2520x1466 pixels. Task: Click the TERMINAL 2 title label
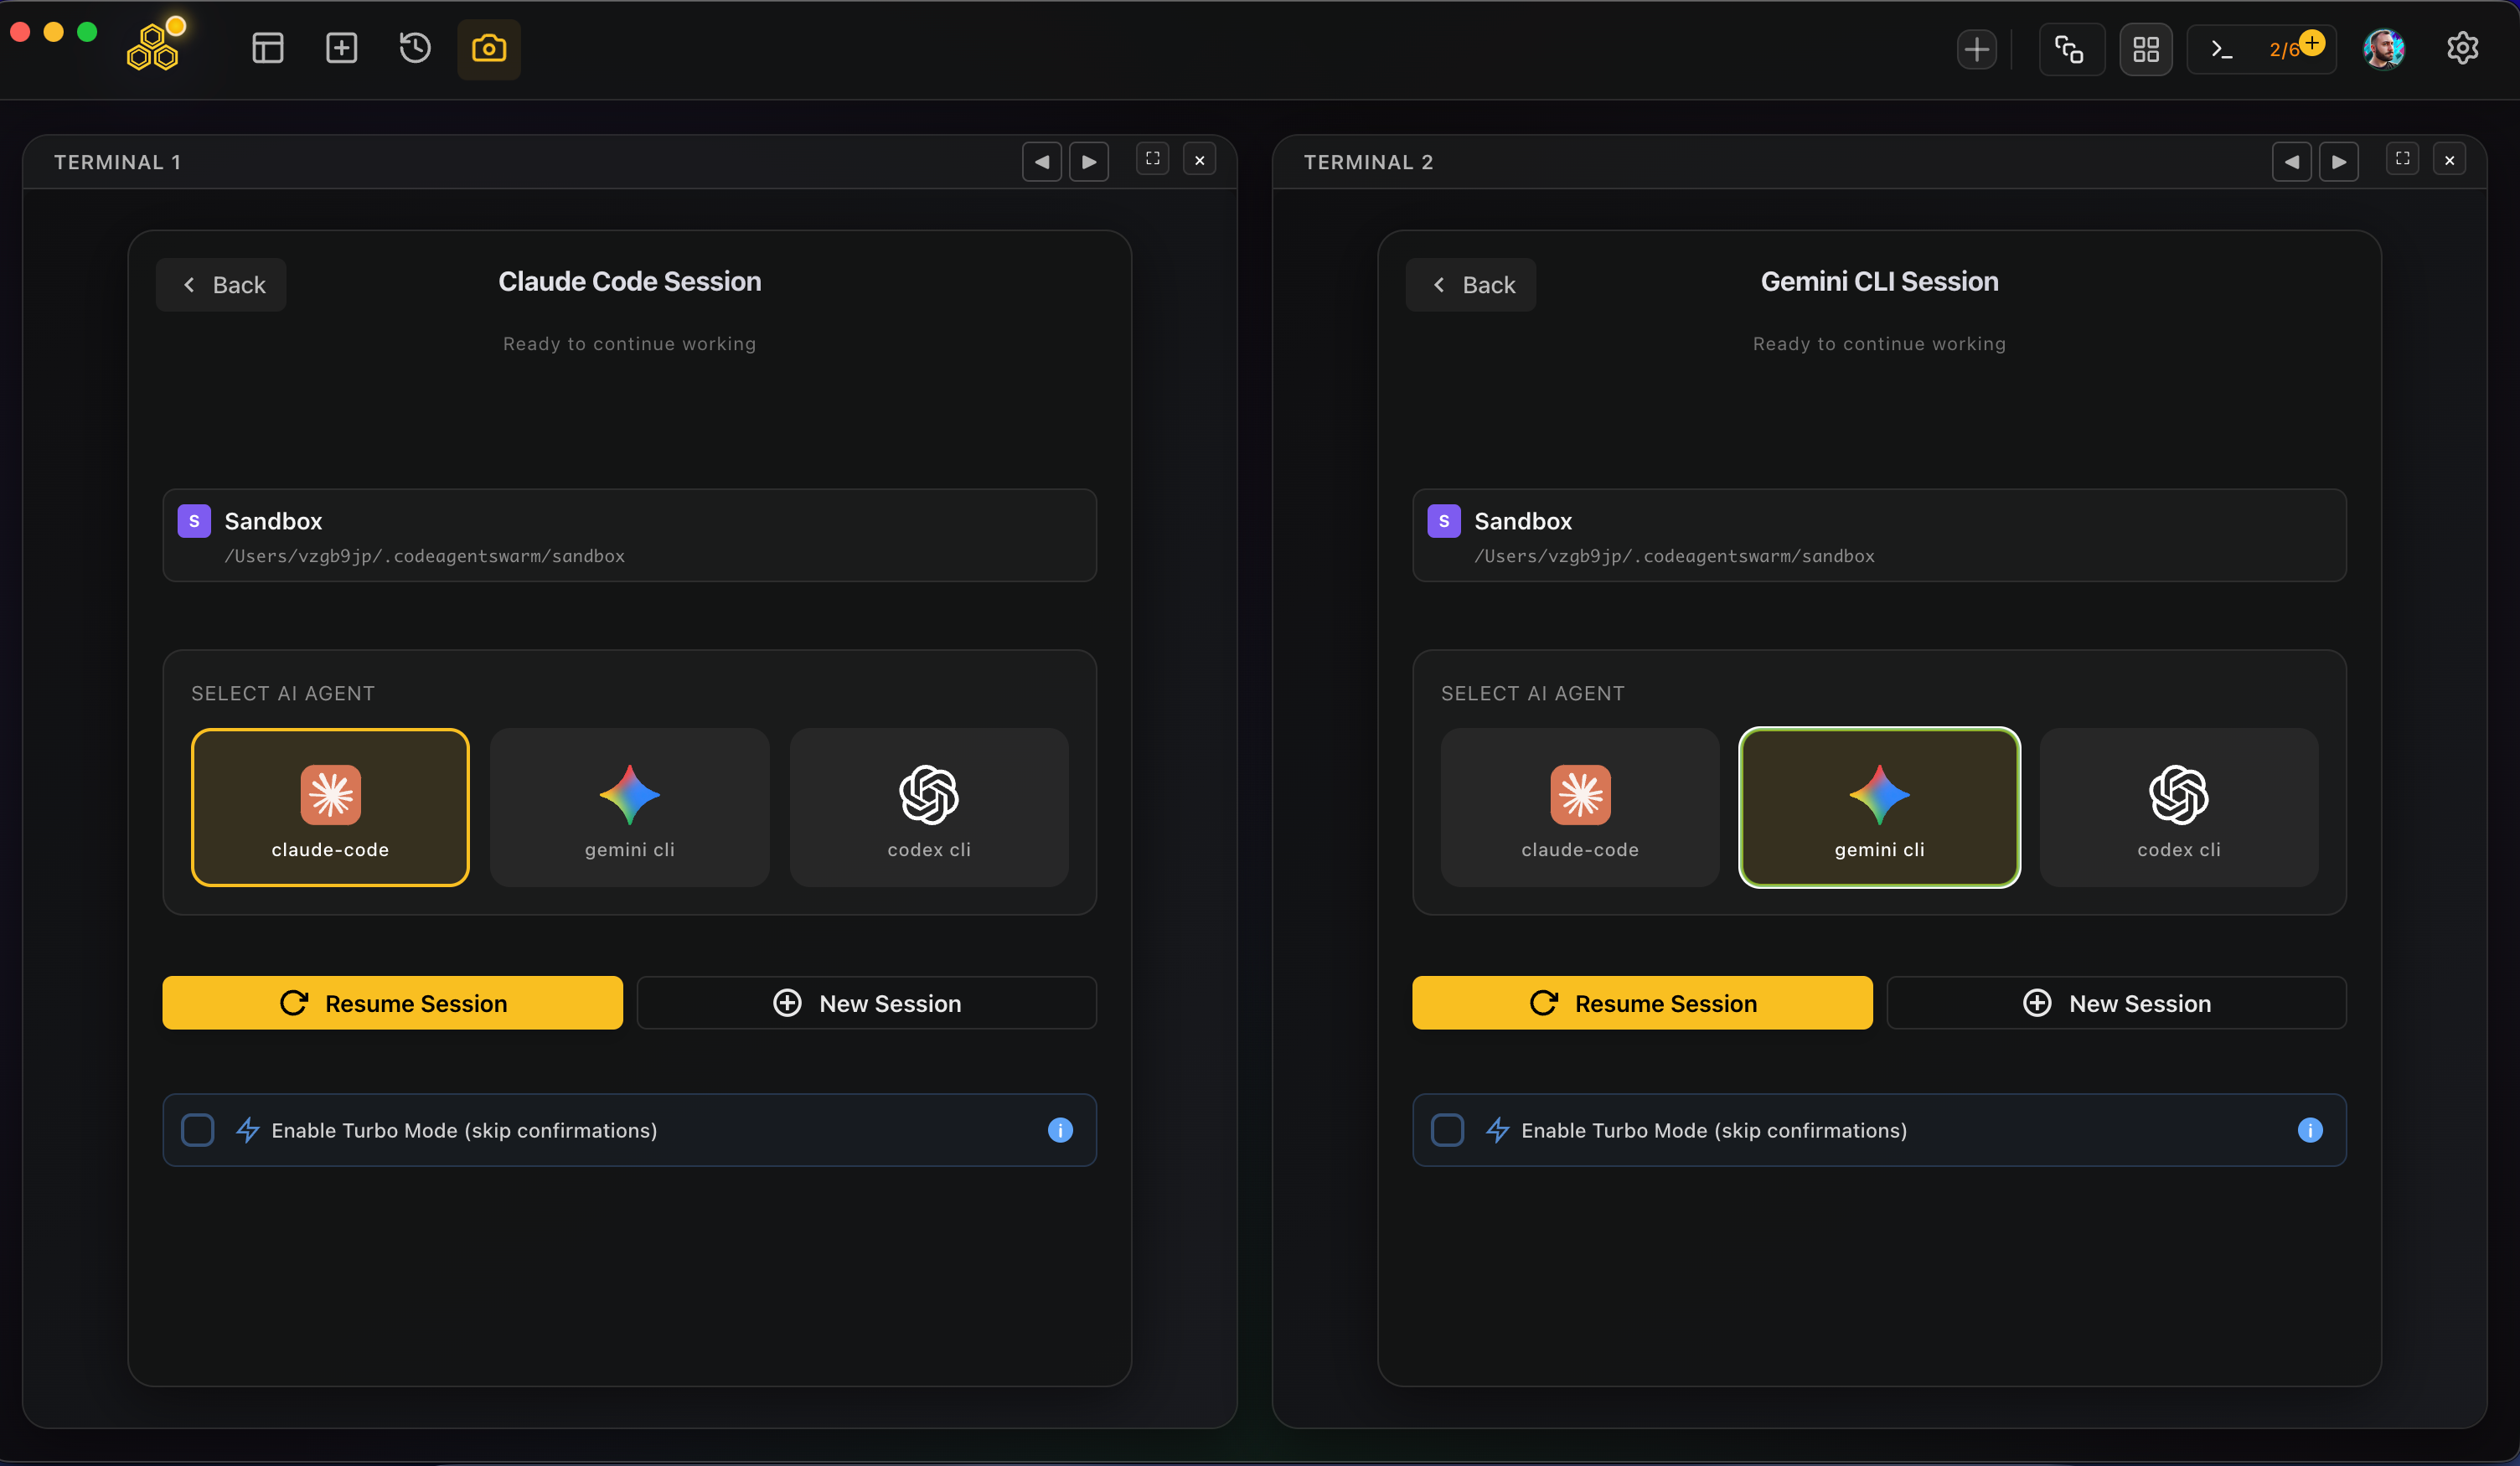point(1369,162)
